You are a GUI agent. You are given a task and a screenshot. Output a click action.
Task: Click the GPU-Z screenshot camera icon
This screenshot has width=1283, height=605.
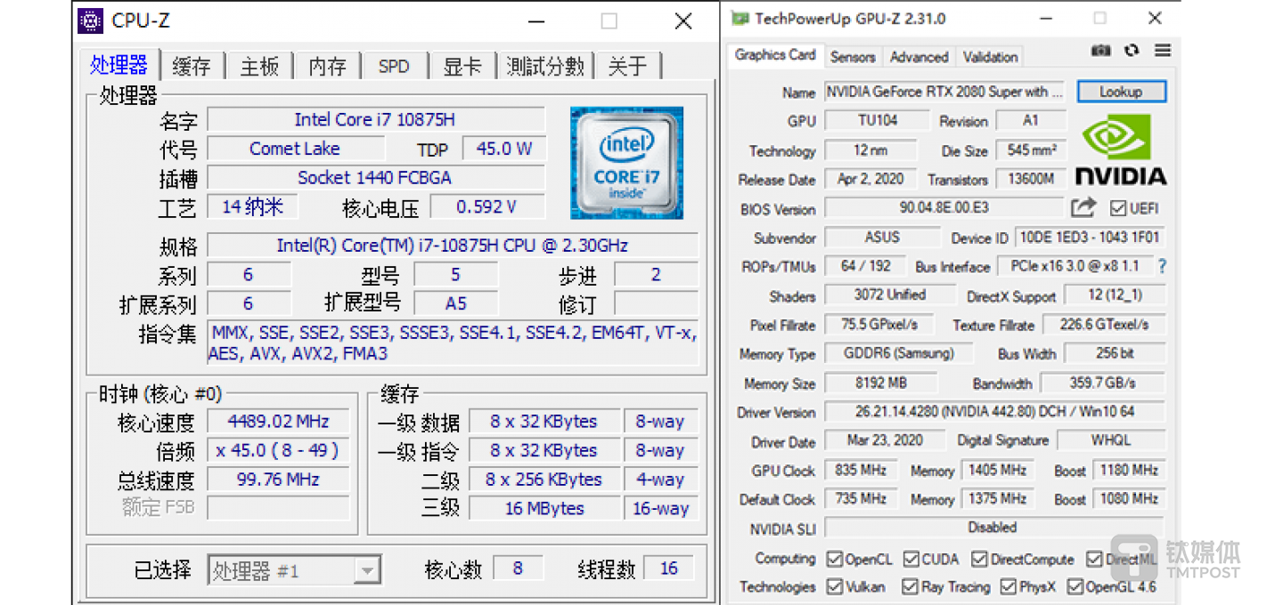(1101, 51)
